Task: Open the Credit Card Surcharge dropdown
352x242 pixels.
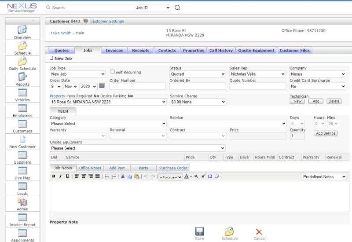Action: (x=318, y=86)
